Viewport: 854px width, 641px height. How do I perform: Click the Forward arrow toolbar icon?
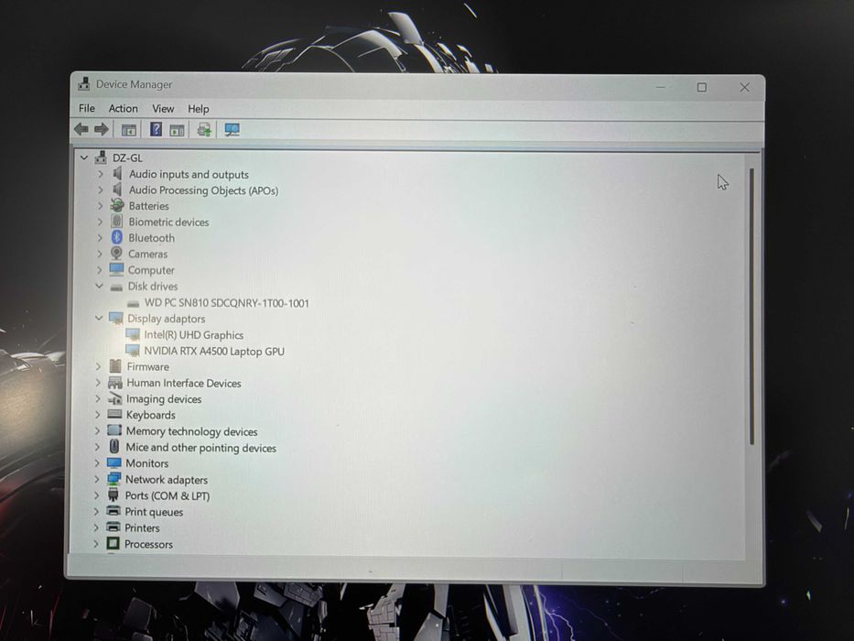tap(102, 129)
